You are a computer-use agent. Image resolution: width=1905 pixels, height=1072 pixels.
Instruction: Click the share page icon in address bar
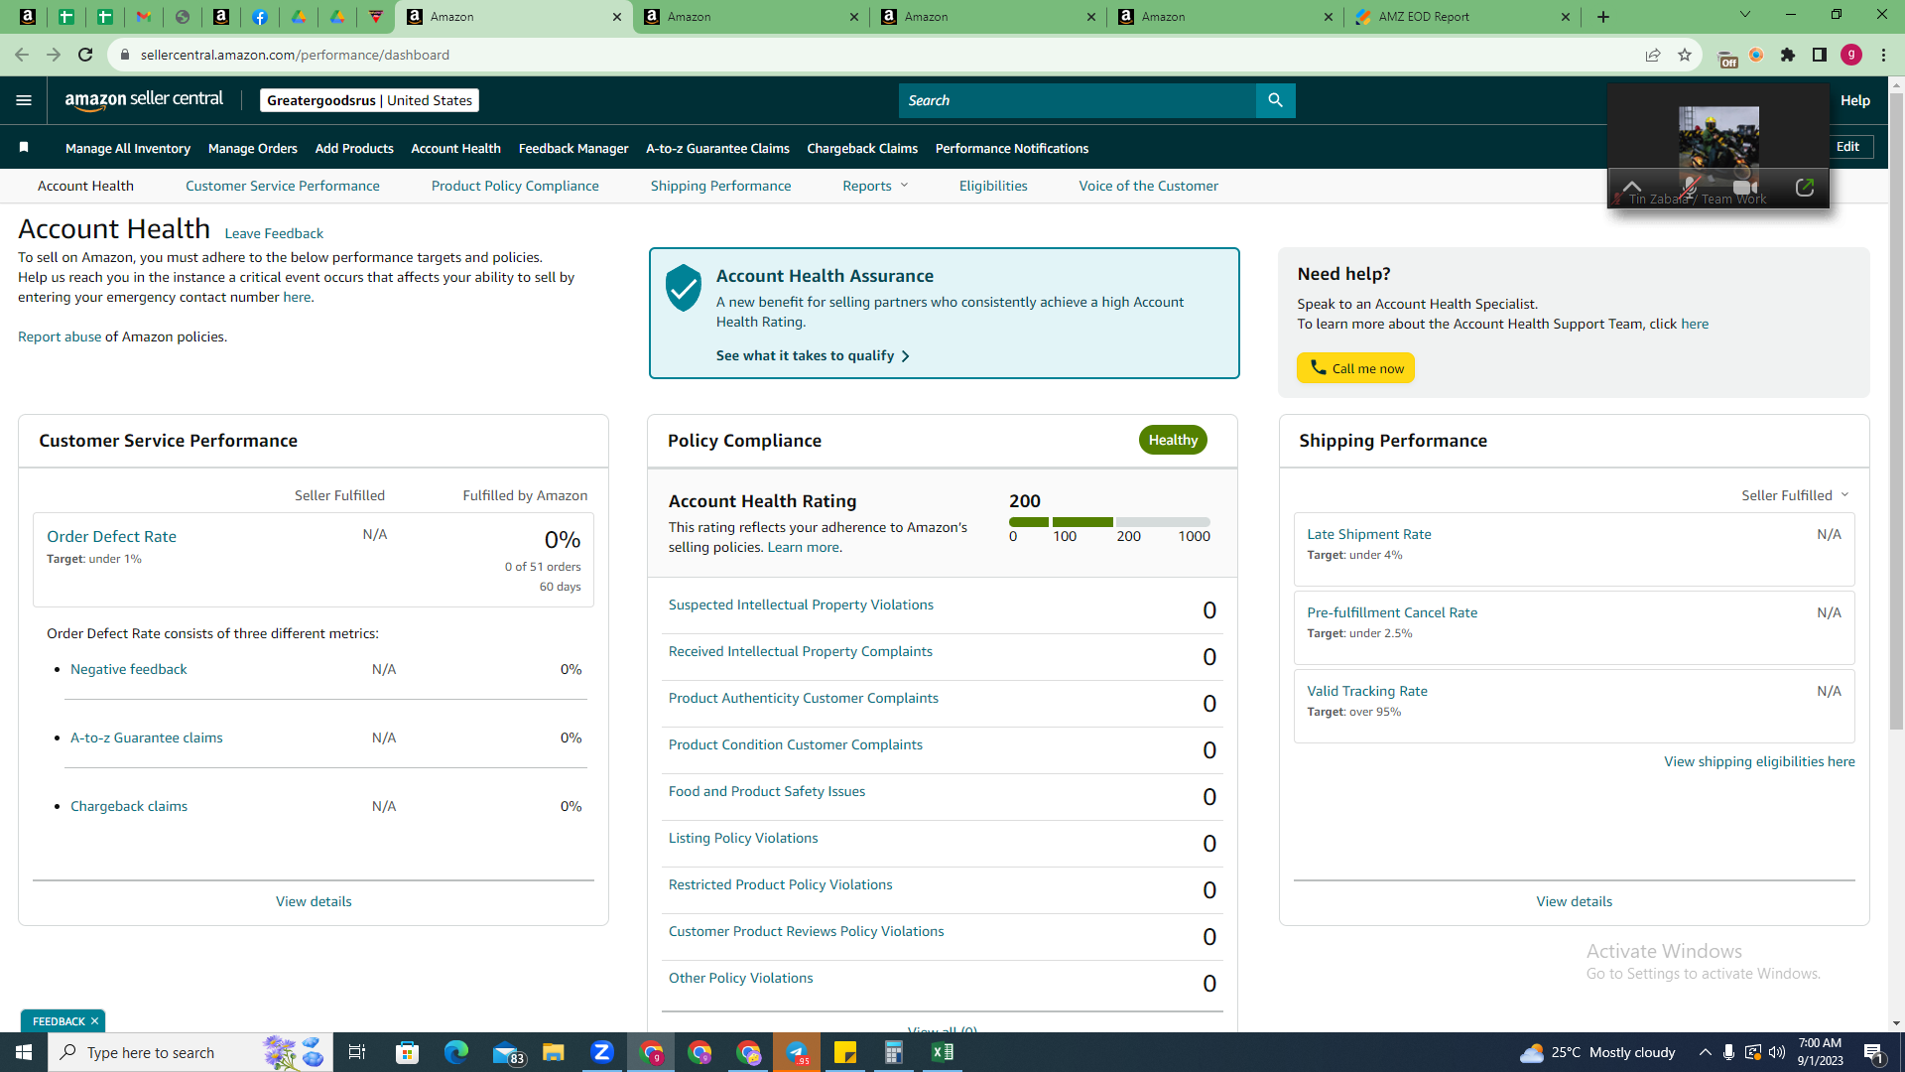1652,55
